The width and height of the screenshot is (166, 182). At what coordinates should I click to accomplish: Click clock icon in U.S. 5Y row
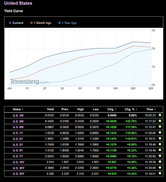(160, 150)
